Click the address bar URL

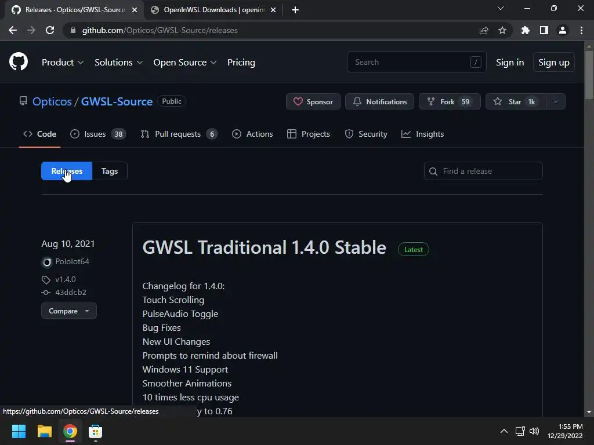[160, 30]
